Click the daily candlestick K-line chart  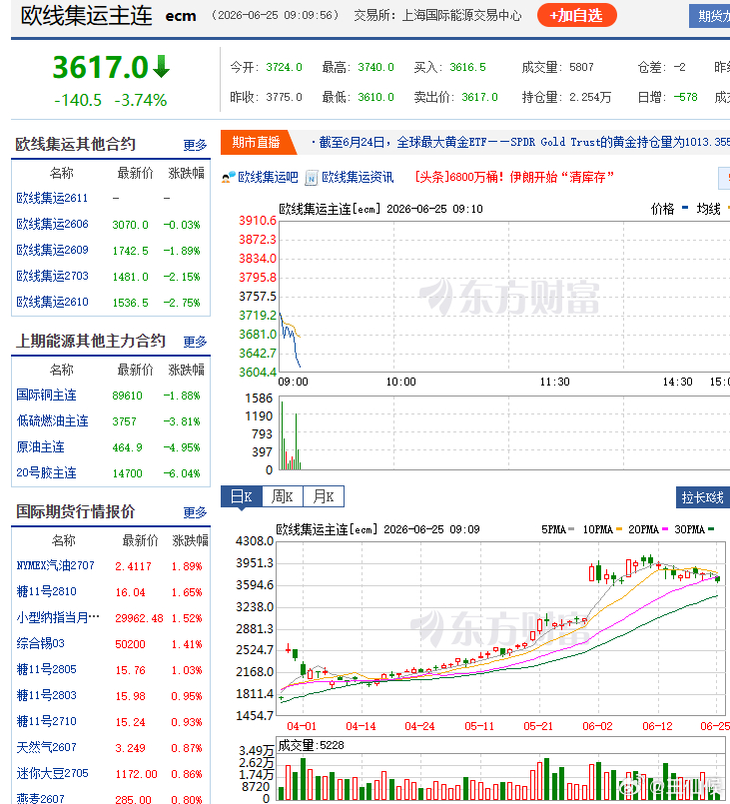click(502, 628)
